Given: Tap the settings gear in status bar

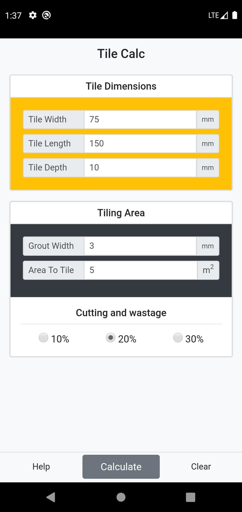Looking at the screenshot, I should (x=33, y=15).
